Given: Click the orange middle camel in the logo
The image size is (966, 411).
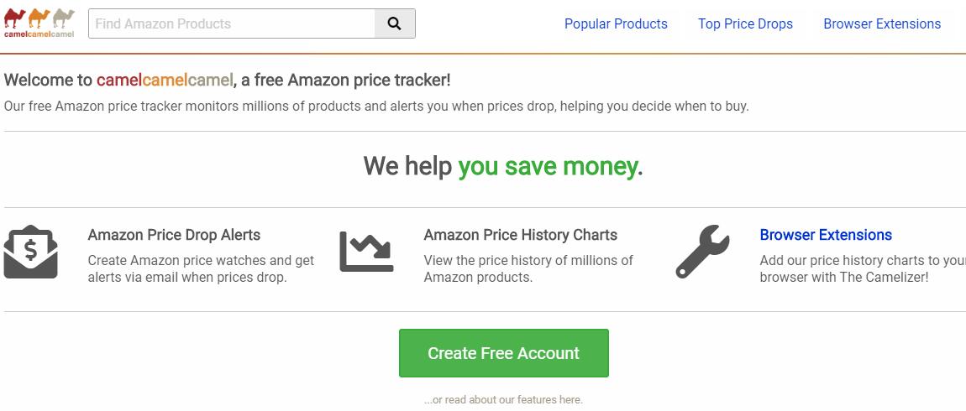Looking at the screenshot, I should pos(39,18).
